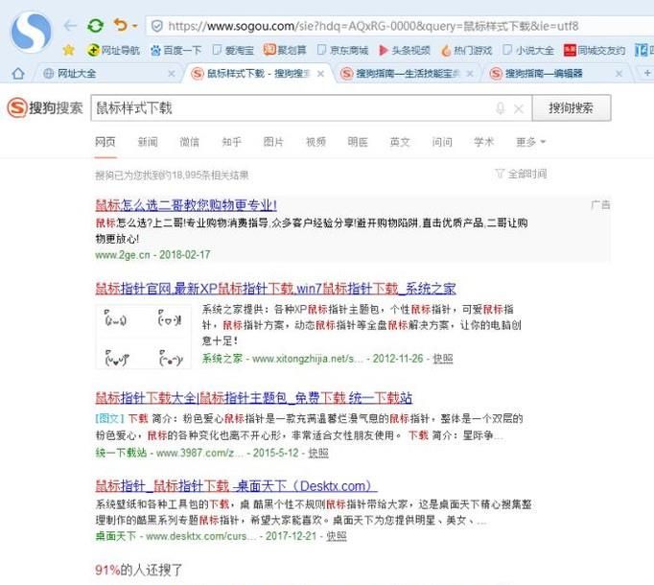This screenshot has width=654, height=585.
Task: Close the 网址大全 tab
Action: pos(172,74)
